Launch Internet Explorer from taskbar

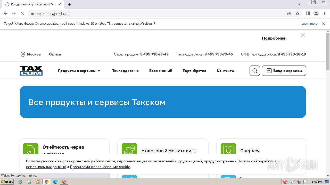pos(20,182)
